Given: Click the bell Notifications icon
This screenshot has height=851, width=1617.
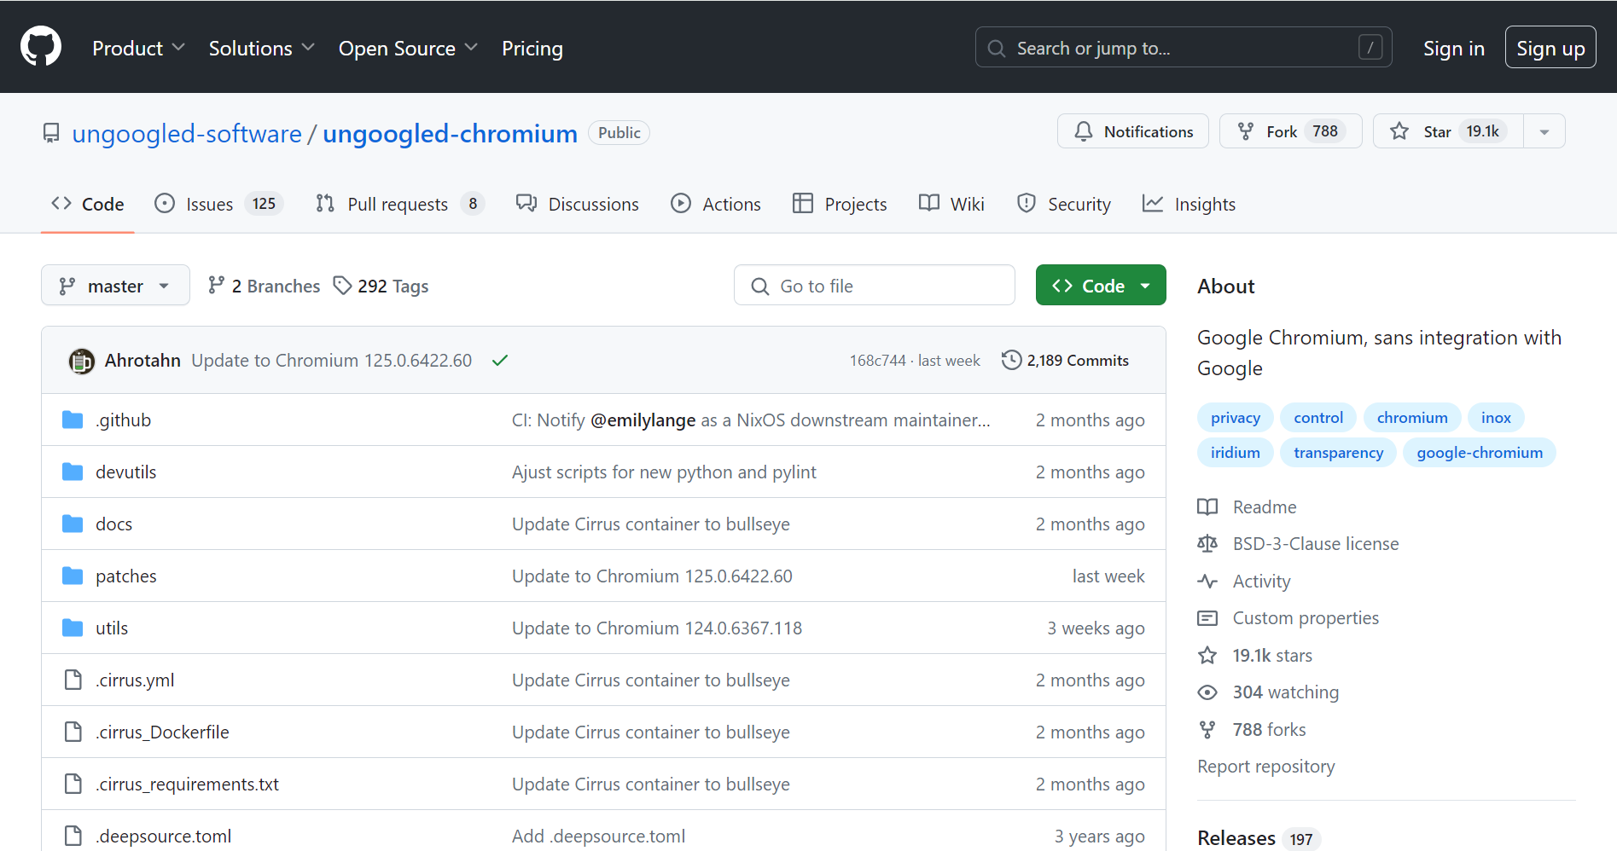Looking at the screenshot, I should tap(1083, 131).
